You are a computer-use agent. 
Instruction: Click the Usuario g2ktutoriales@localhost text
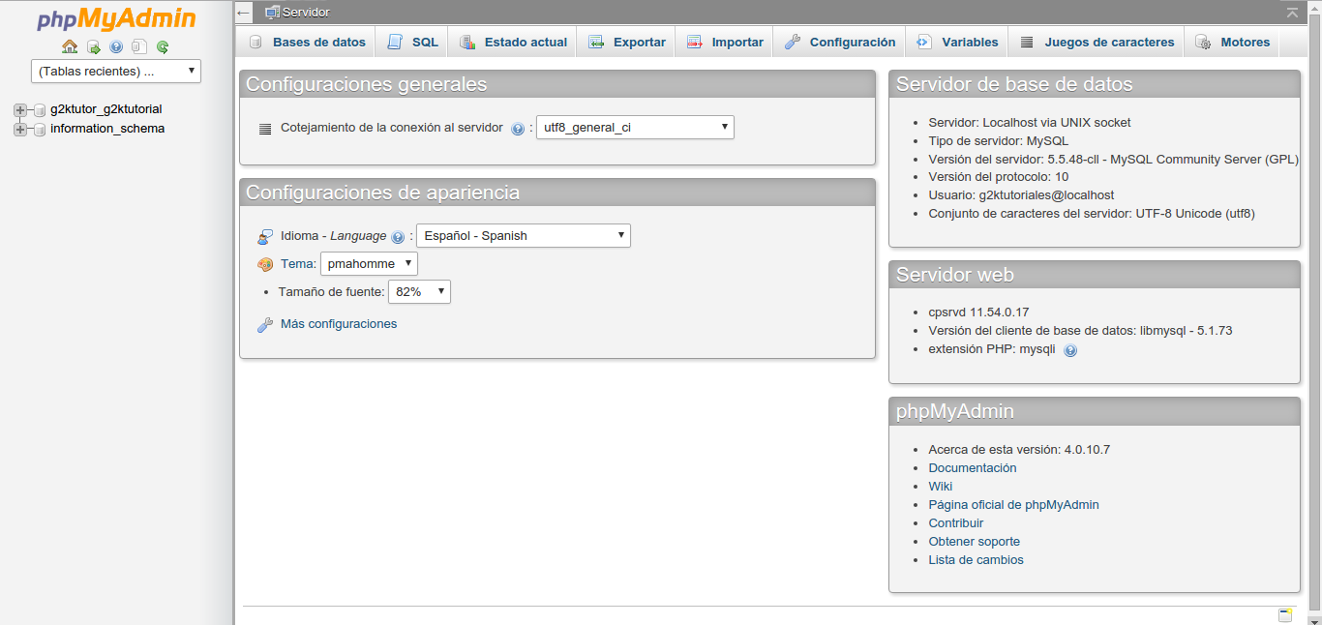[1021, 195]
